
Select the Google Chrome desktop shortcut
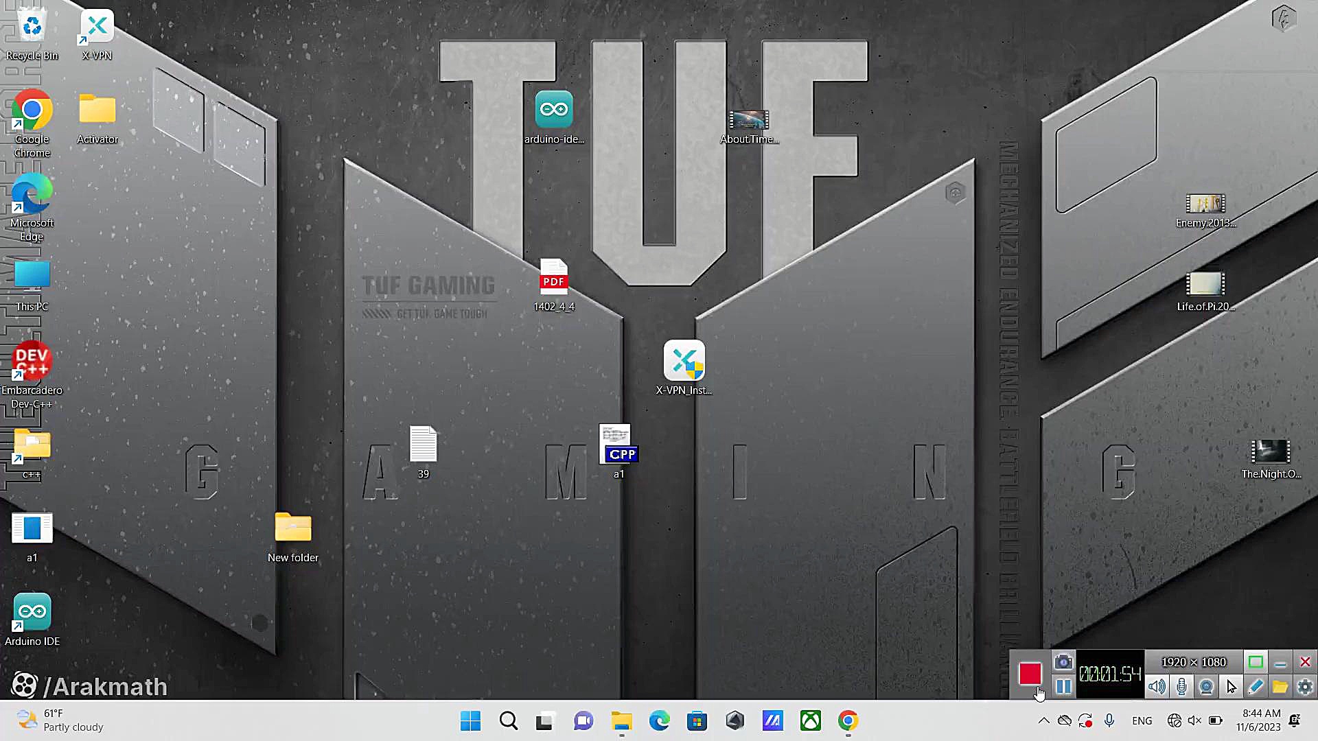coord(32,125)
